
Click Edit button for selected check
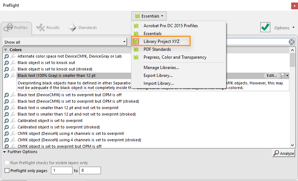272,75
